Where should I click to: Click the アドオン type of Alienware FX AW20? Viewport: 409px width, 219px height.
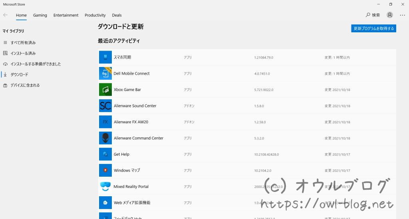click(x=189, y=122)
